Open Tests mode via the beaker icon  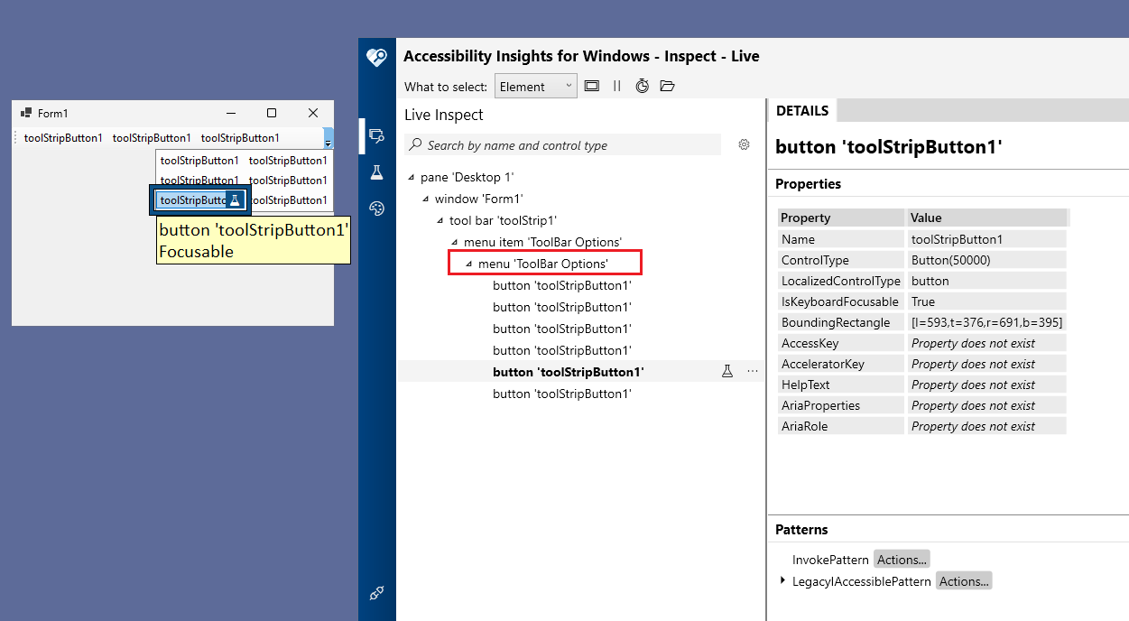[x=376, y=171]
